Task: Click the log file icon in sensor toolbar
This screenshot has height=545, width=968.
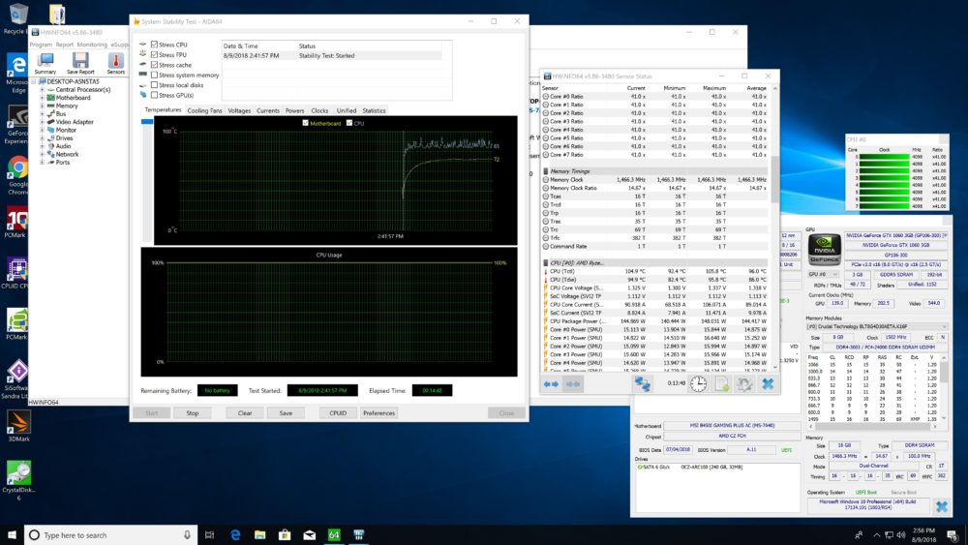Action: (x=722, y=384)
